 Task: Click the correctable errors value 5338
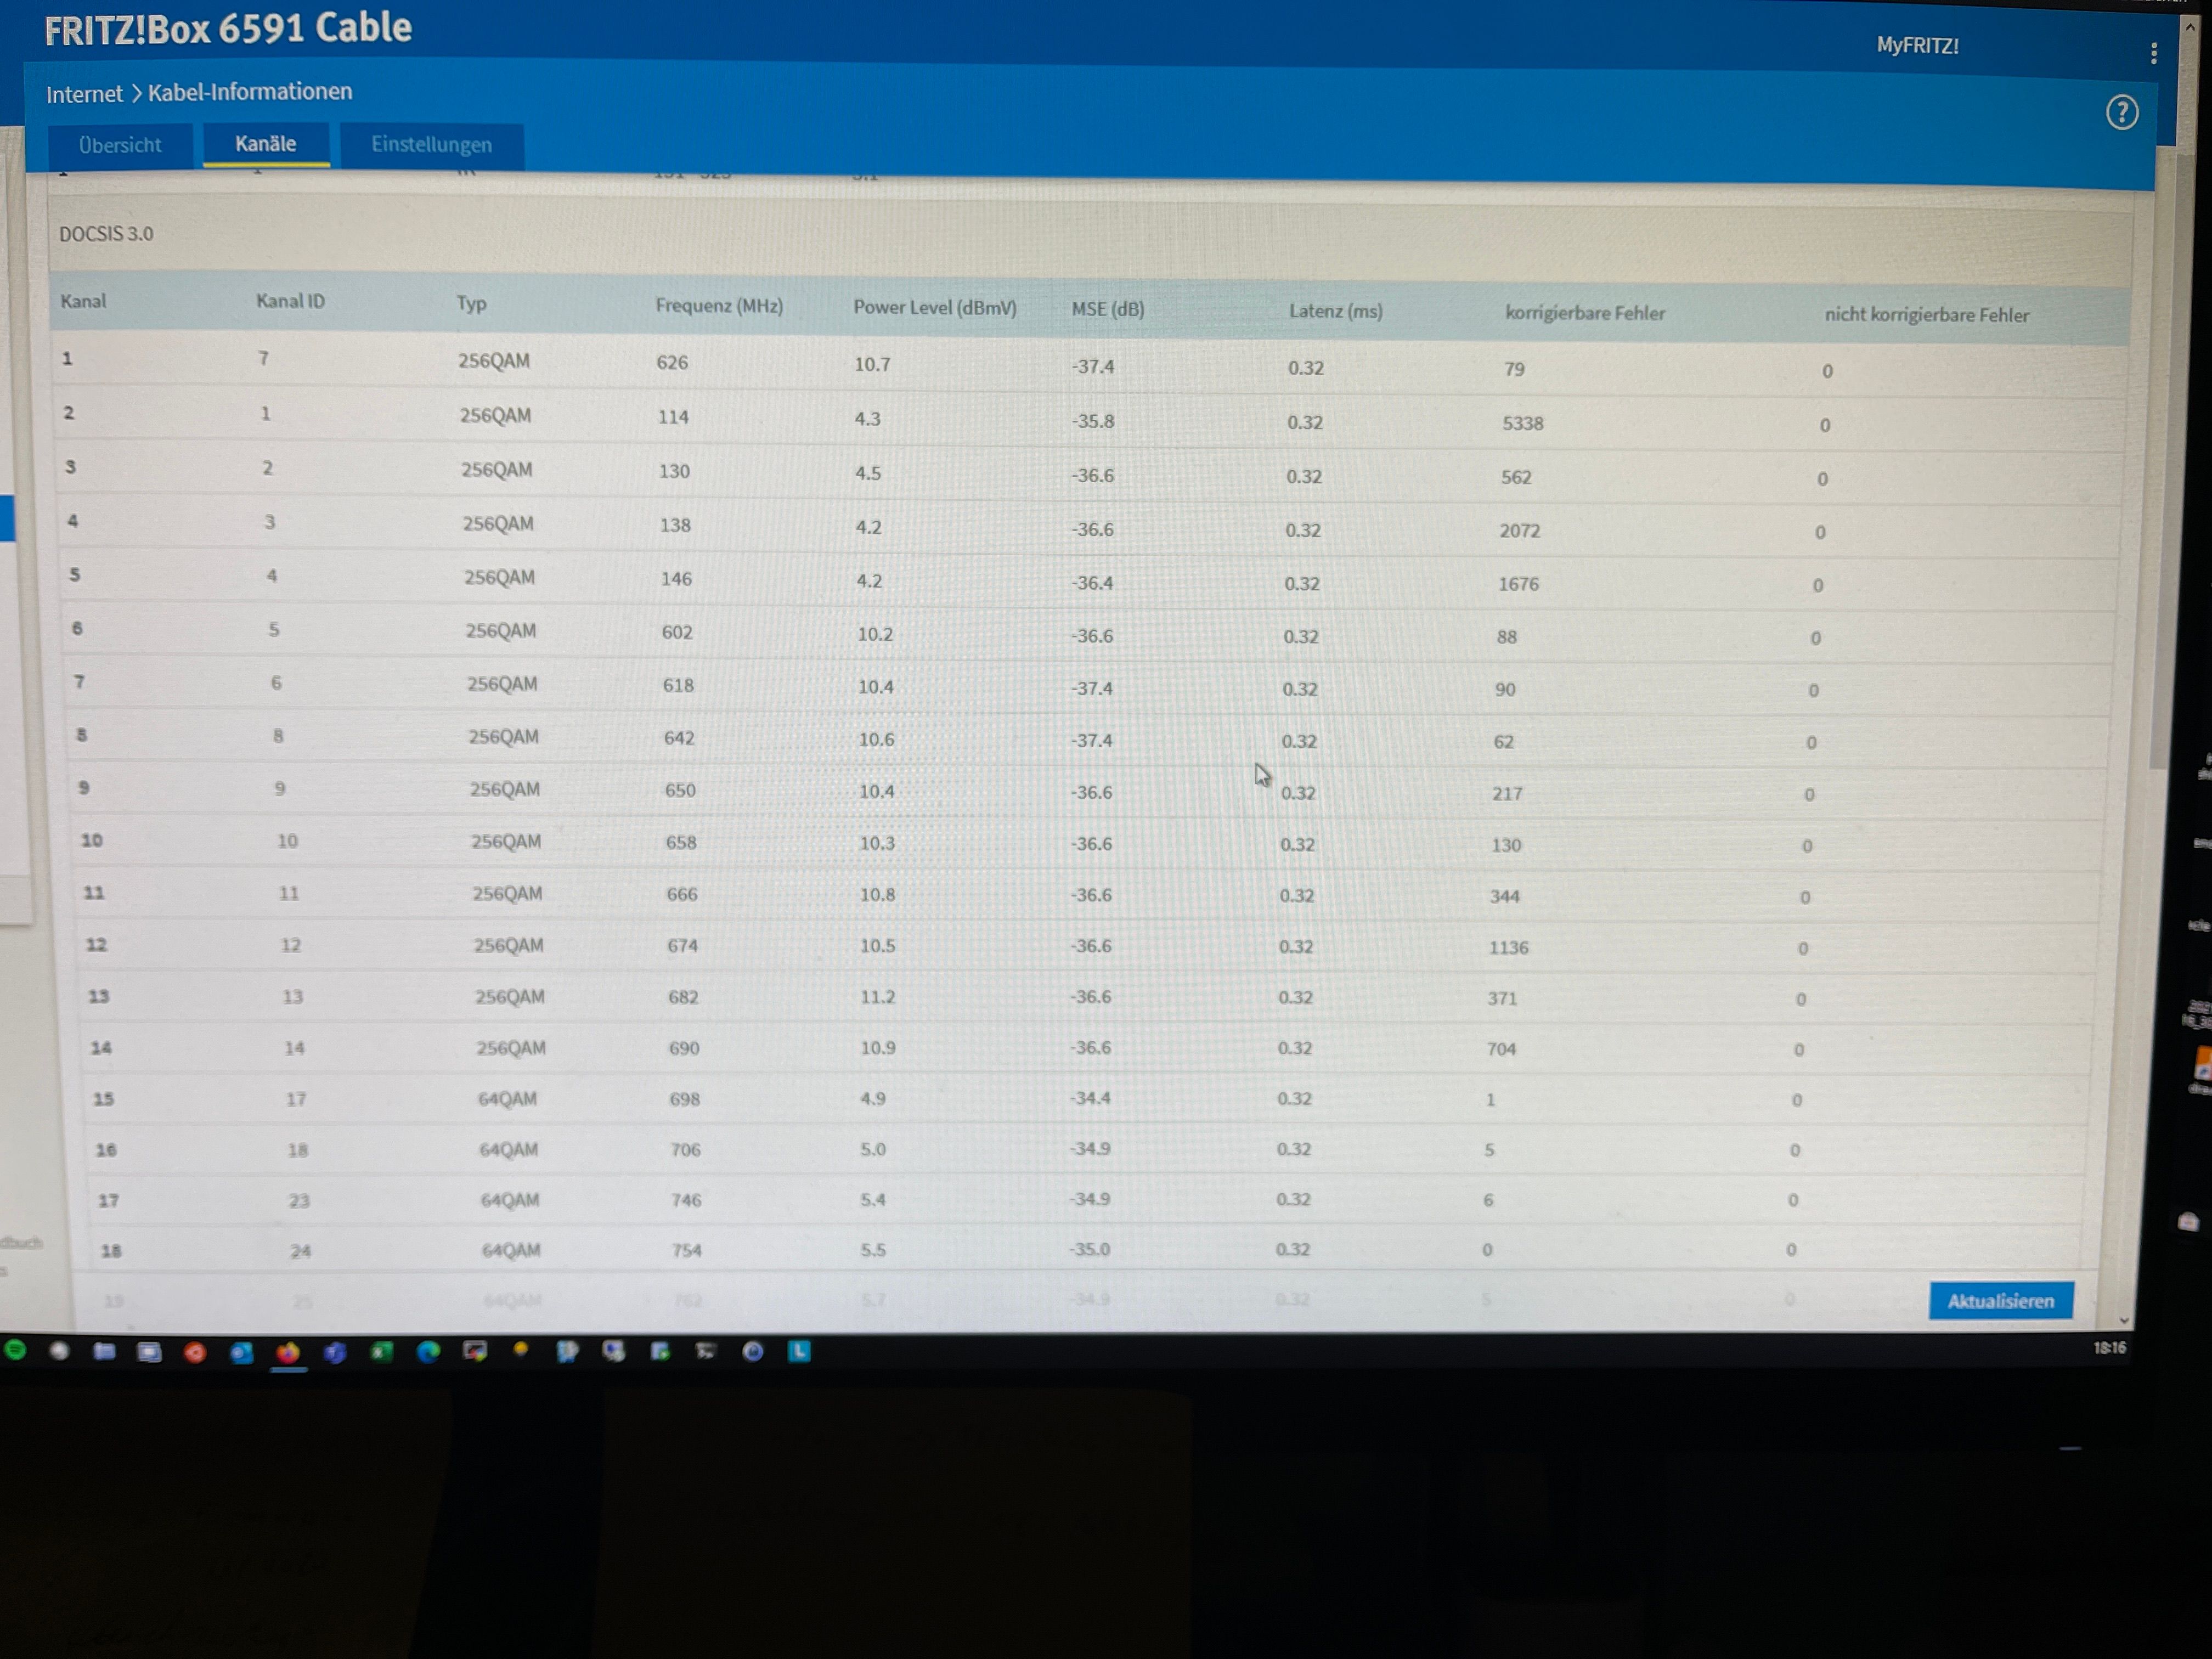[1523, 423]
